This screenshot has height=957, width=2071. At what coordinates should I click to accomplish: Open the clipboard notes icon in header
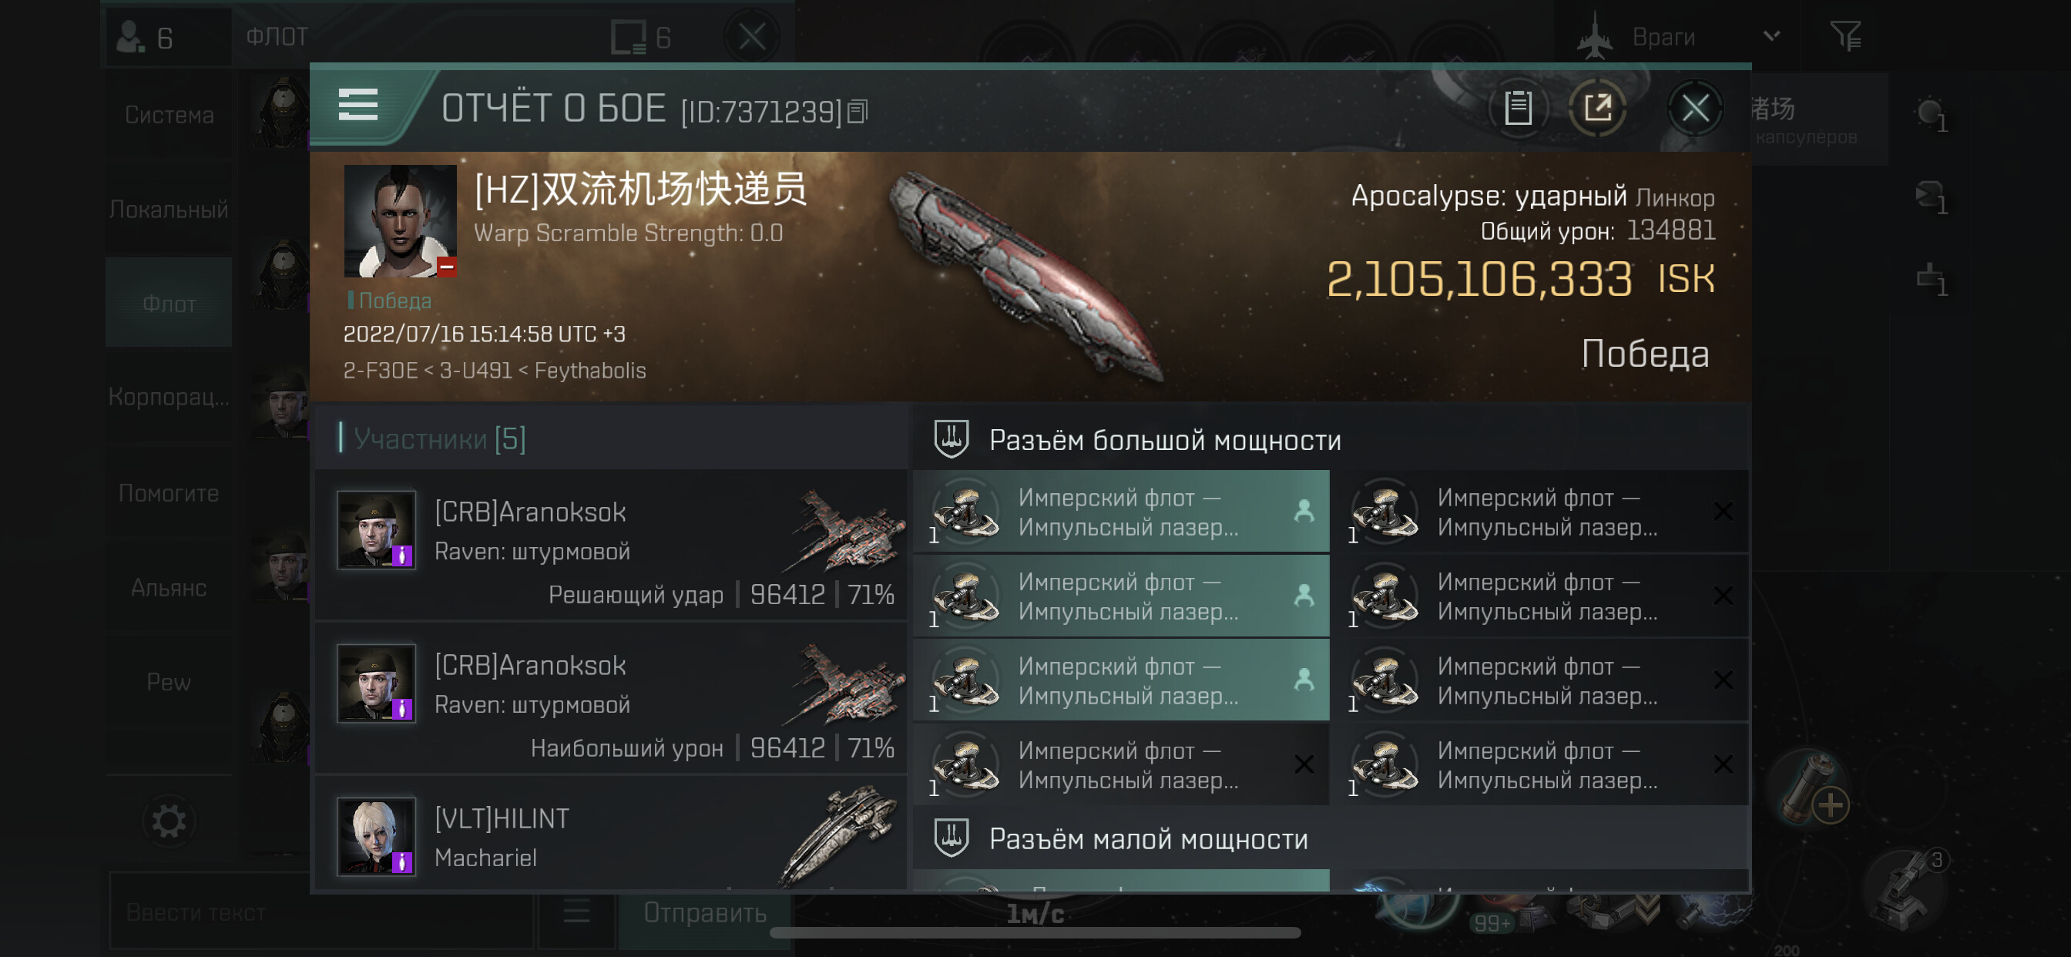coord(1517,108)
